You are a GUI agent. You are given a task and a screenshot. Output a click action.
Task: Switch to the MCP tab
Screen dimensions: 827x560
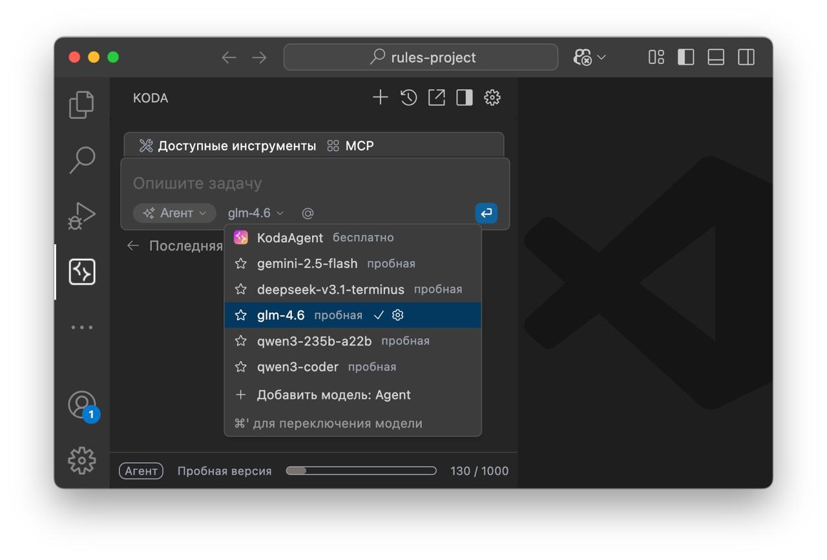pos(359,145)
